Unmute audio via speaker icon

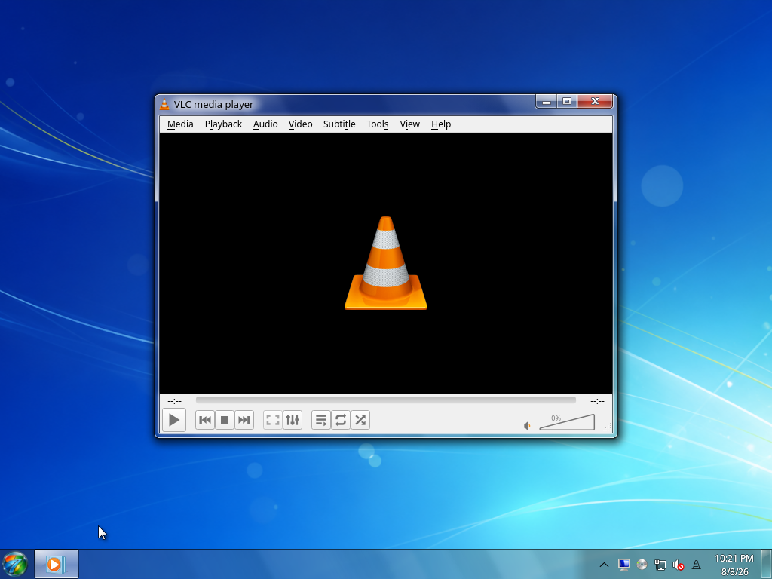pos(527,426)
